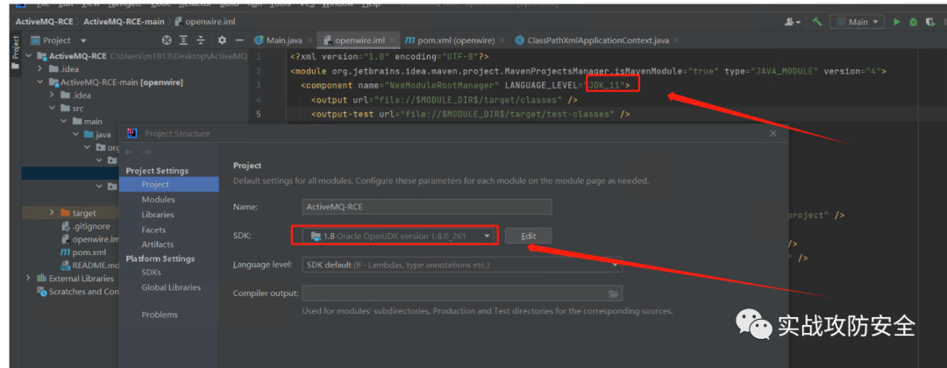The height and width of the screenshot is (368, 947).
Task: Close ClassPathXmlApplicationContext.java tab
Action: coord(676,40)
